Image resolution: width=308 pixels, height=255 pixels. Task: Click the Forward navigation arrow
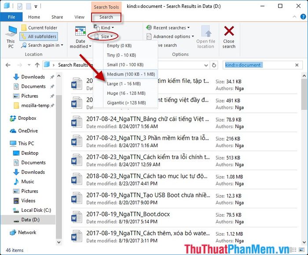(20, 65)
